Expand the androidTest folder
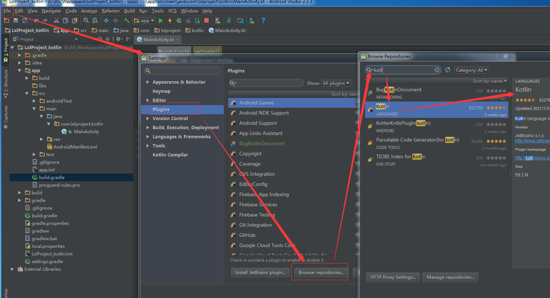Image resolution: width=550 pixels, height=298 pixels. [x=34, y=101]
